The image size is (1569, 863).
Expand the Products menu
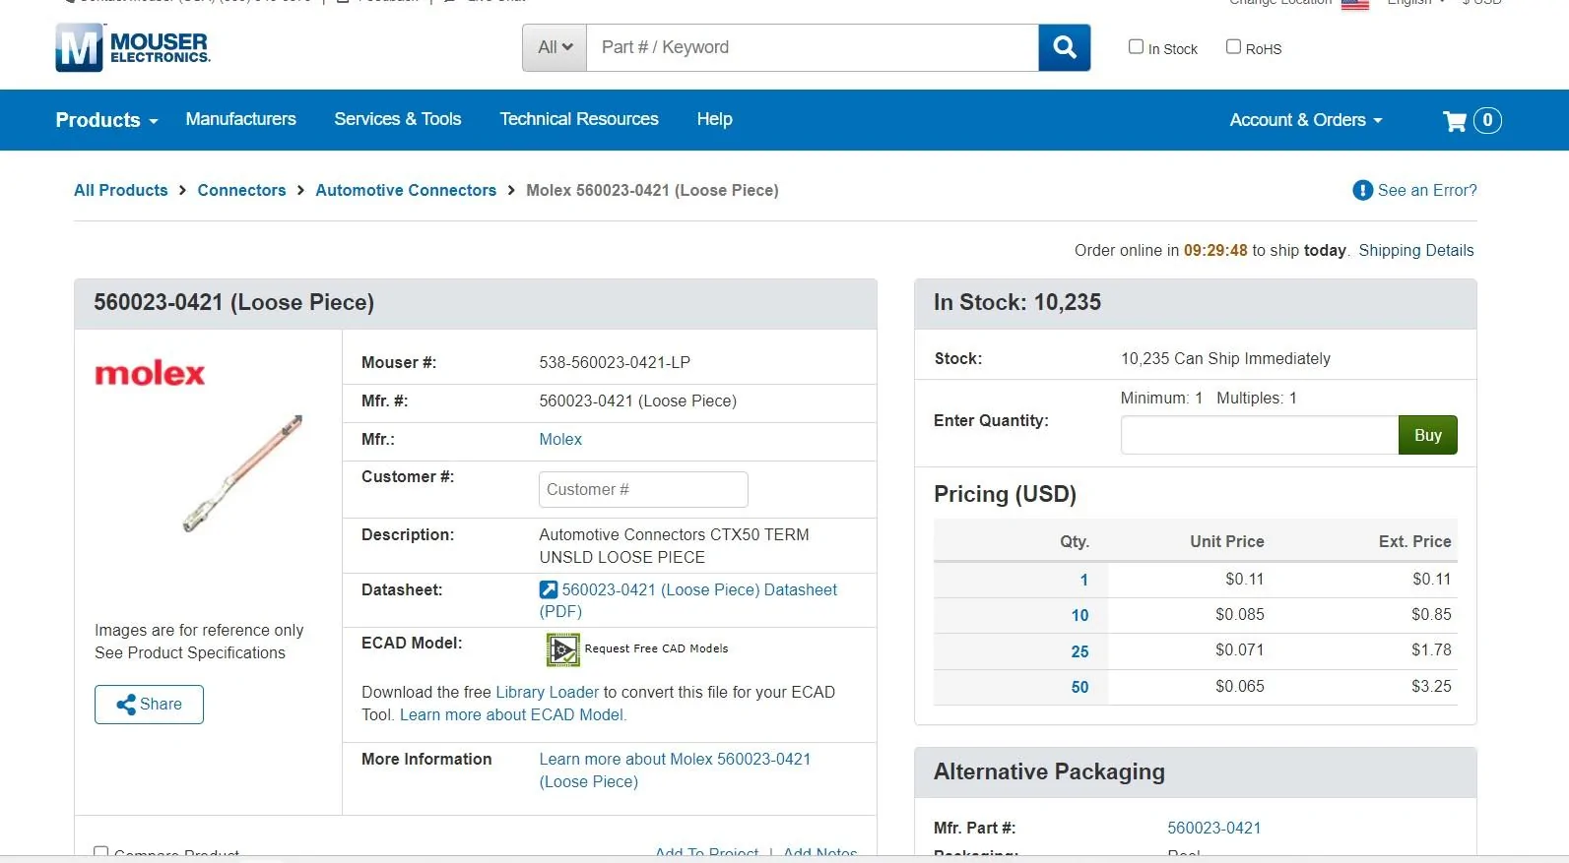click(x=106, y=120)
